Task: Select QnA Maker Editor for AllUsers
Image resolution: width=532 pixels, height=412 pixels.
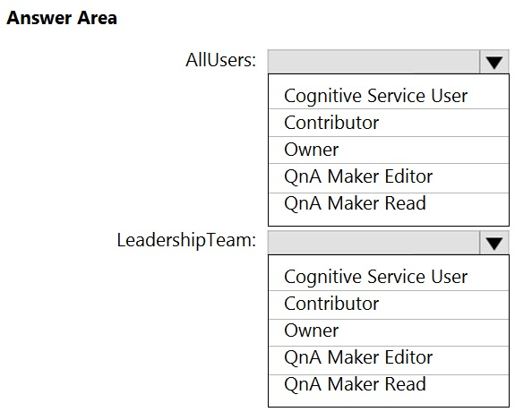Action: coord(389,178)
